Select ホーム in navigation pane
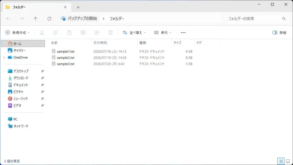The image size is (293, 165). (x=23, y=44)
